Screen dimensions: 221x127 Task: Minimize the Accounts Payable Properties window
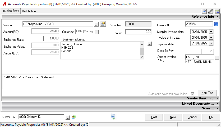191,4
